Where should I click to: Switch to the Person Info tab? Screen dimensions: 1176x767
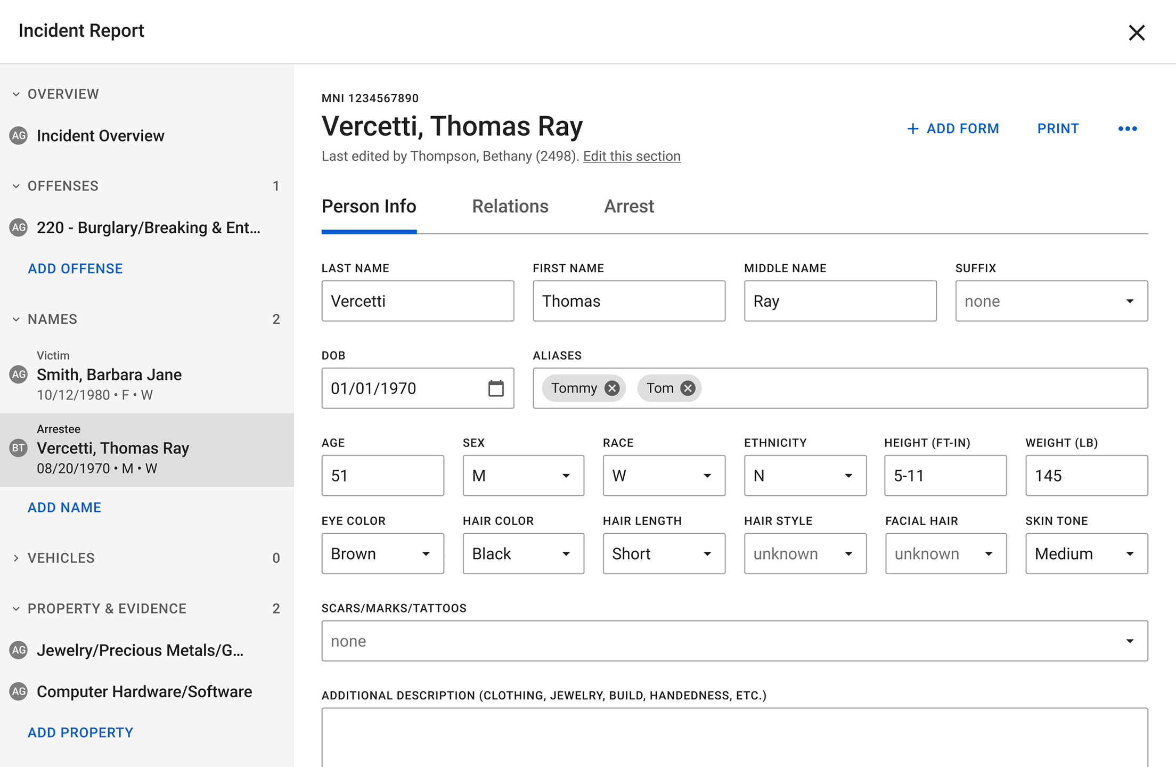(369, 207)
